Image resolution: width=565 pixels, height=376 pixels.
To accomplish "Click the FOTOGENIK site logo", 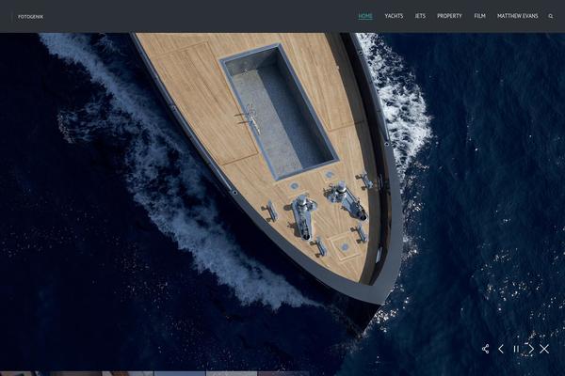I will (x=31, y=17).
